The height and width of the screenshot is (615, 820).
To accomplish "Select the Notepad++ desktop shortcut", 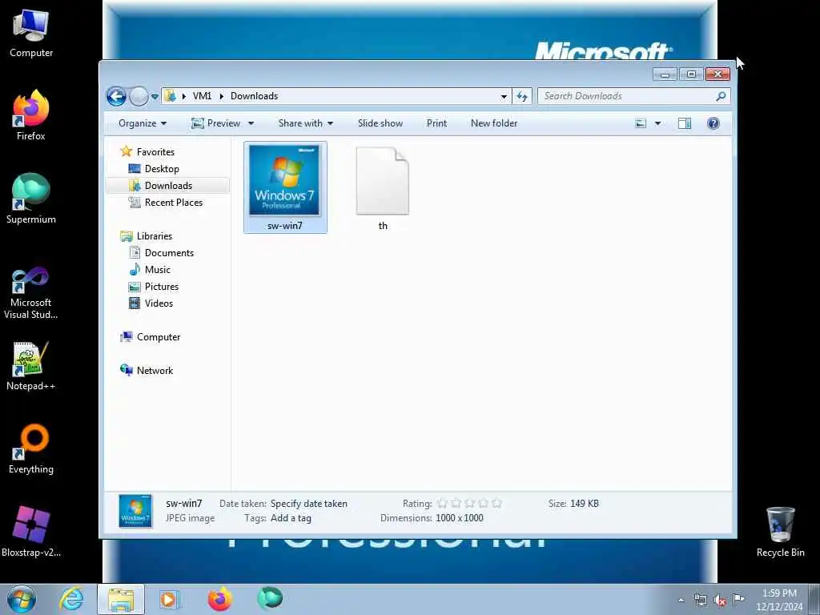I will 31,366.
